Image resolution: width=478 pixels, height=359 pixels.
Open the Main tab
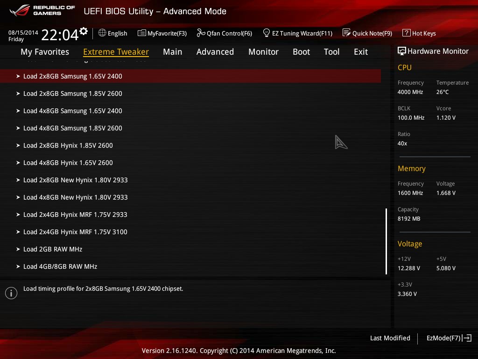[173, 52]
